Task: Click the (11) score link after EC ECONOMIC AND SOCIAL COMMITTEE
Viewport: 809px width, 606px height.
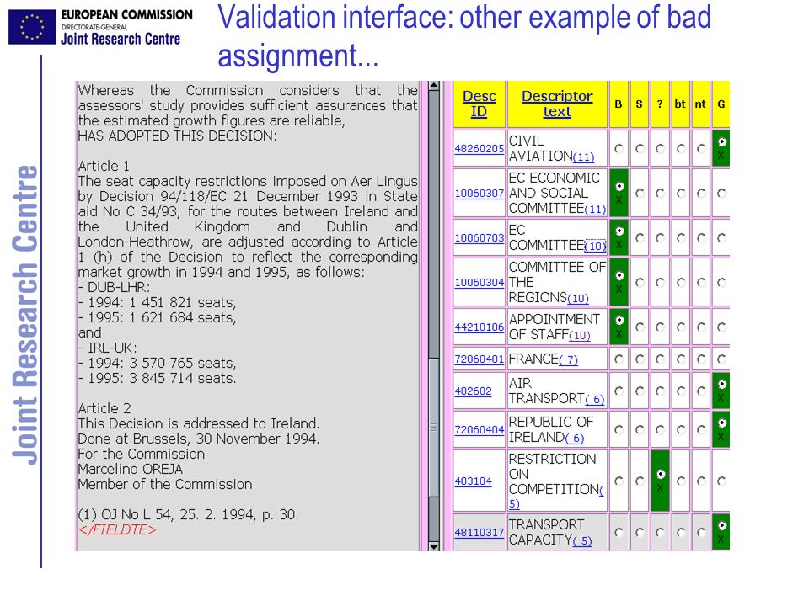Action: click(x=595, y=210)
